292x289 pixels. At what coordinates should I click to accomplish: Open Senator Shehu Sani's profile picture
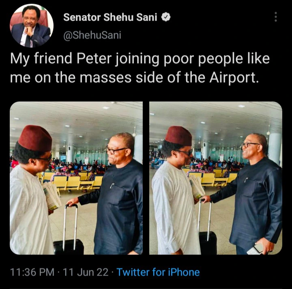coord(32,26)
